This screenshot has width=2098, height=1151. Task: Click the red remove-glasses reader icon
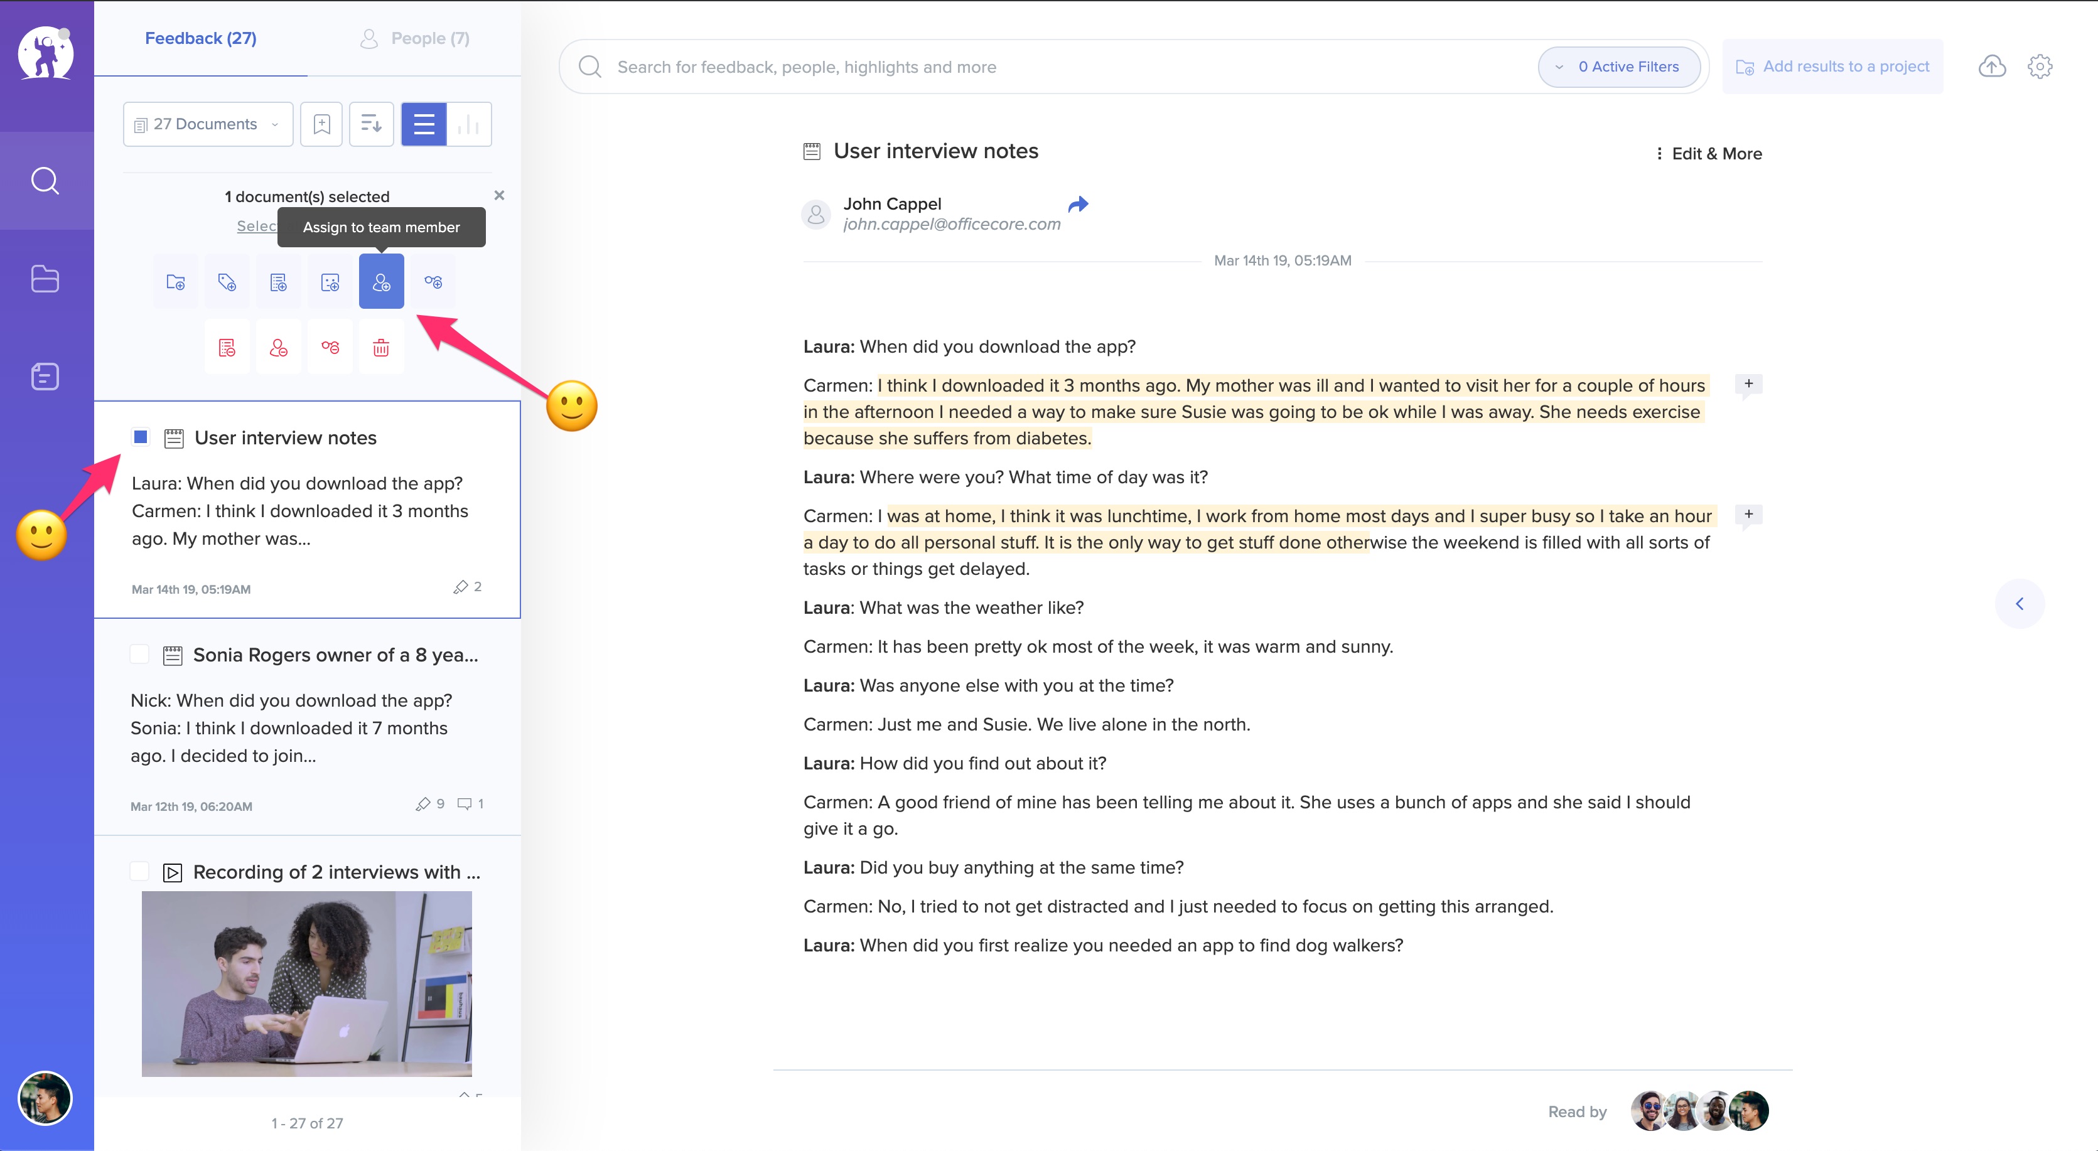click(330, 348)
